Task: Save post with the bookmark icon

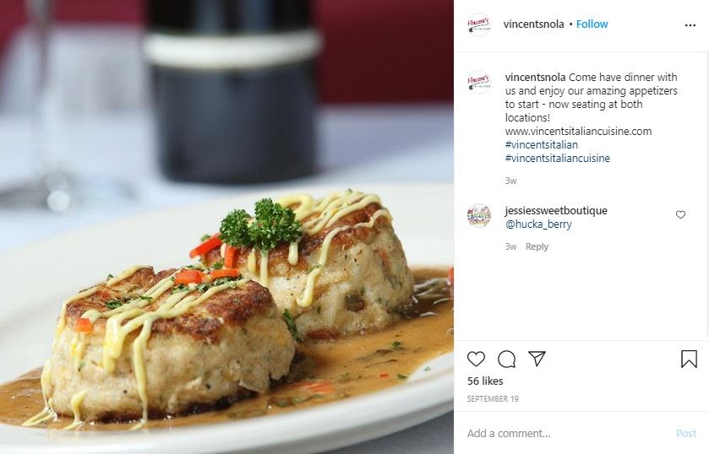Action: point(689,359)
